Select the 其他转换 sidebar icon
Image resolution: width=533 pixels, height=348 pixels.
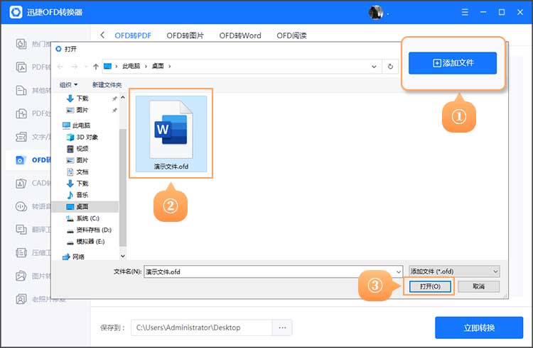tap(21, 91)
